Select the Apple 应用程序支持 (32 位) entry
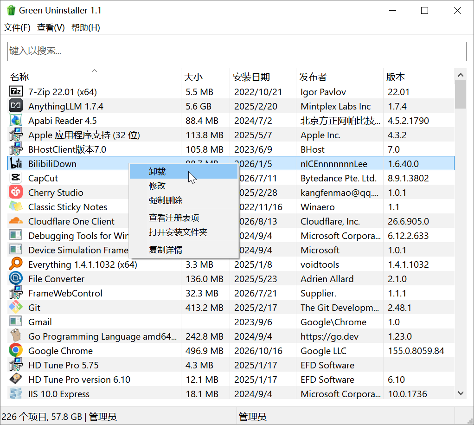Image resolution: width=474 pixels, height=425 pixels. coord(231,135)
